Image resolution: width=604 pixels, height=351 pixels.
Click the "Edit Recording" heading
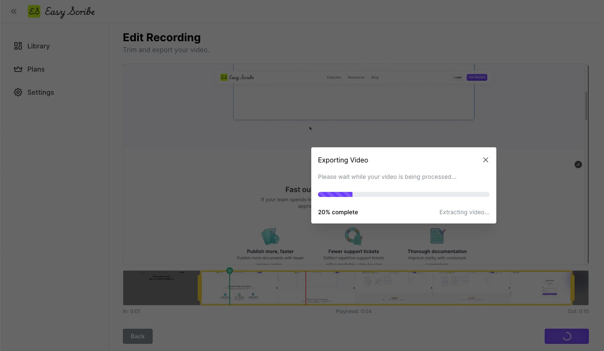click(x=162, y=37)
